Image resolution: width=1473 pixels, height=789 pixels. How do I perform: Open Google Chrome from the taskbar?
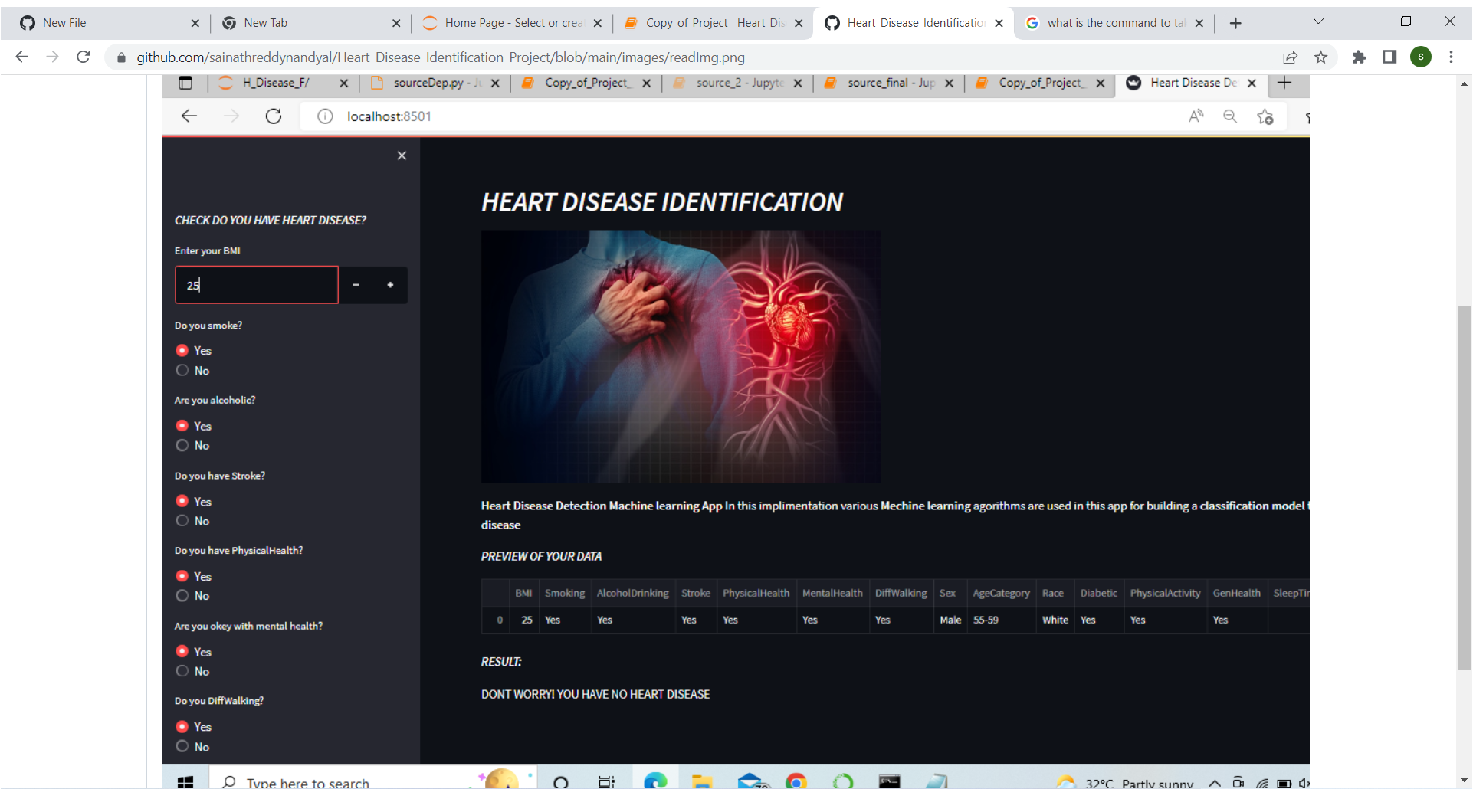pyautogui.click(x=796, y=782)
